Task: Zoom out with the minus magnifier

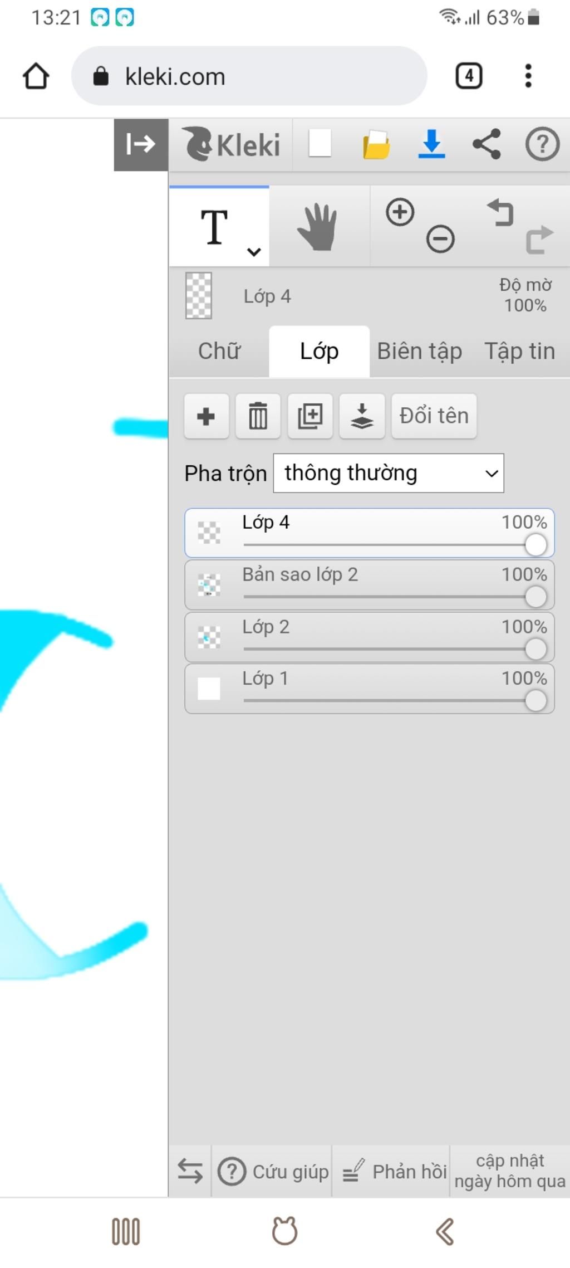Action: click(440, 240)
